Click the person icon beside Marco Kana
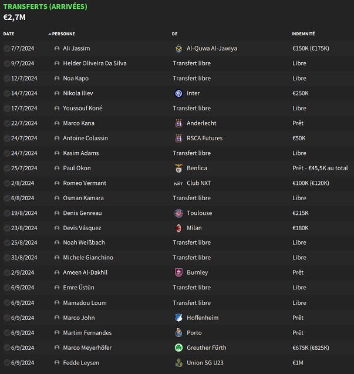354x374 pixels. 57,123
